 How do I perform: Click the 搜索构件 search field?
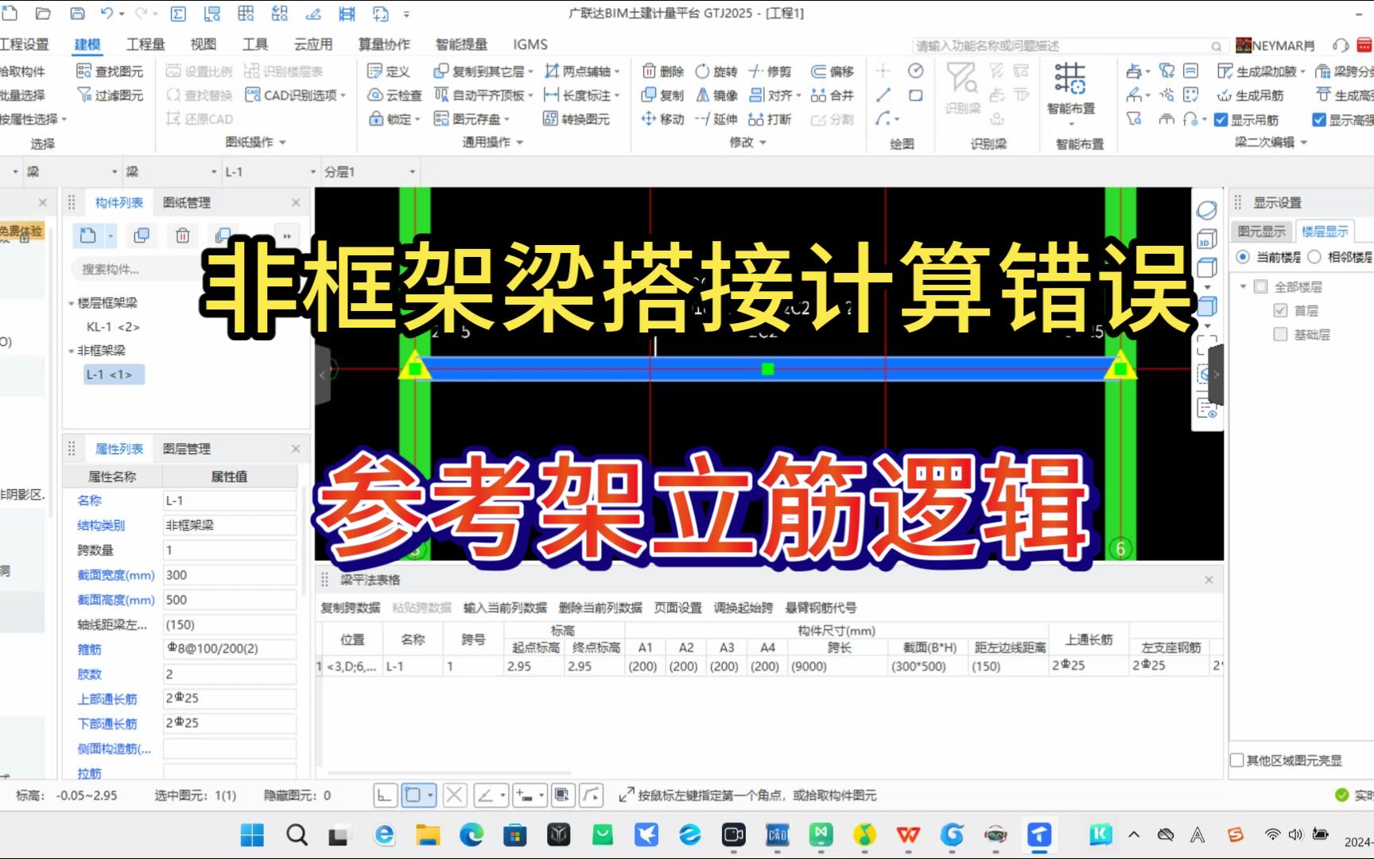135,270
